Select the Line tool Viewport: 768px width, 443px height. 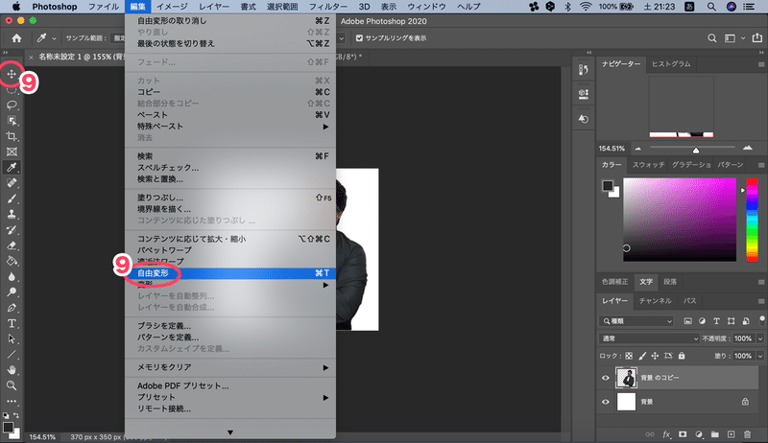tap(12, 355)
